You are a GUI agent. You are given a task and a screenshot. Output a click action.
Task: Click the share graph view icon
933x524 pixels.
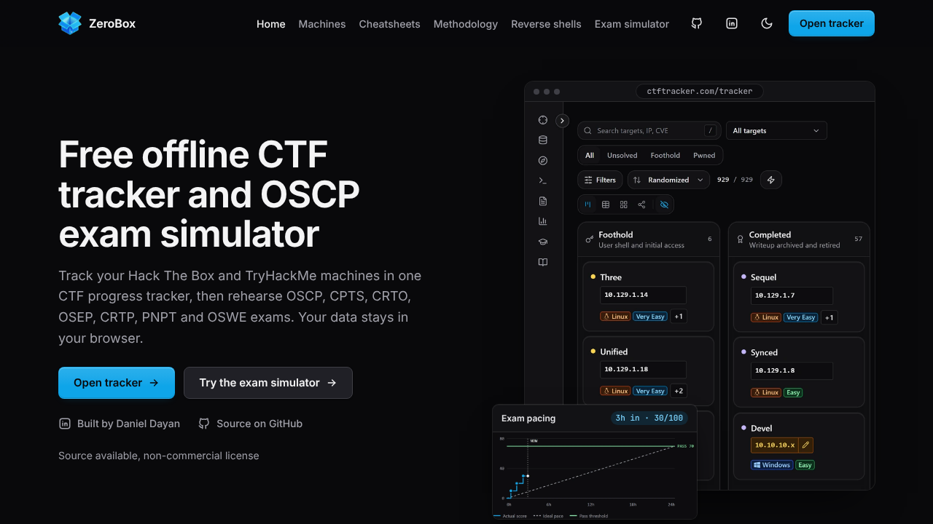click(641, 205)
